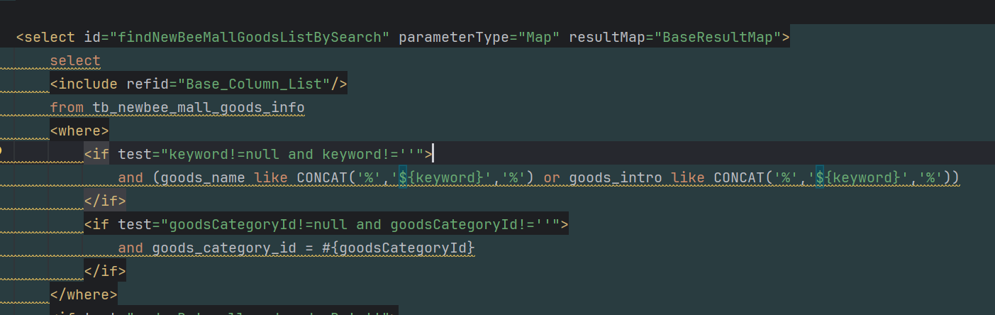Place cursor on the include tag name
Viewport: 995px width, 315px height.
[88, 84]
